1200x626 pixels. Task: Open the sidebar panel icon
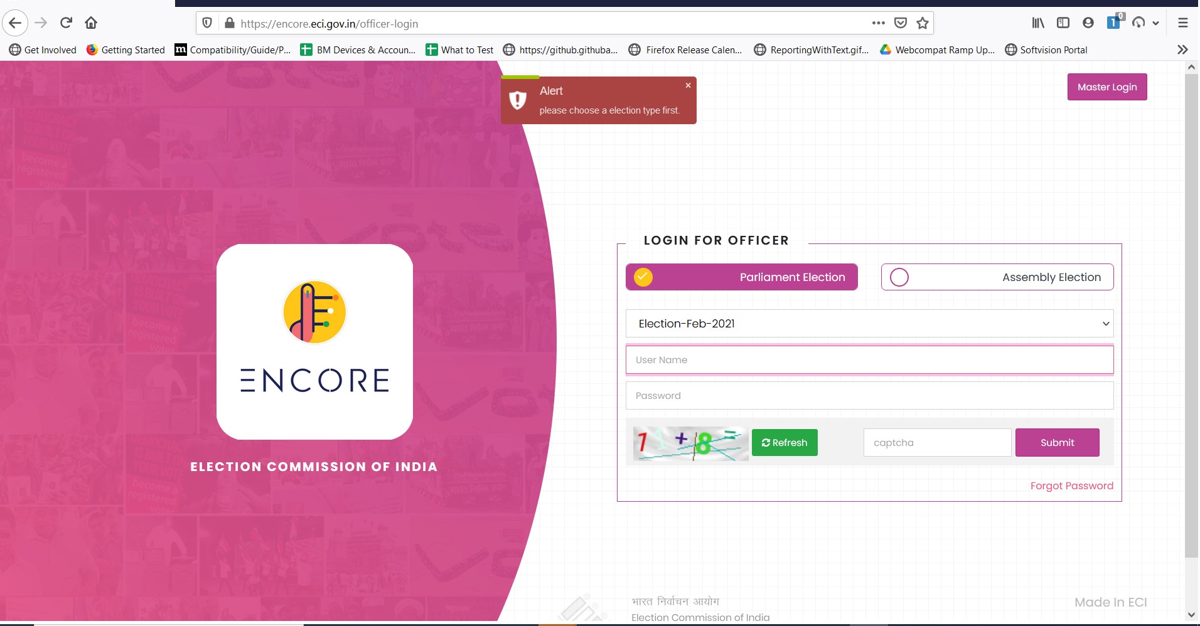pos(1063,23)
